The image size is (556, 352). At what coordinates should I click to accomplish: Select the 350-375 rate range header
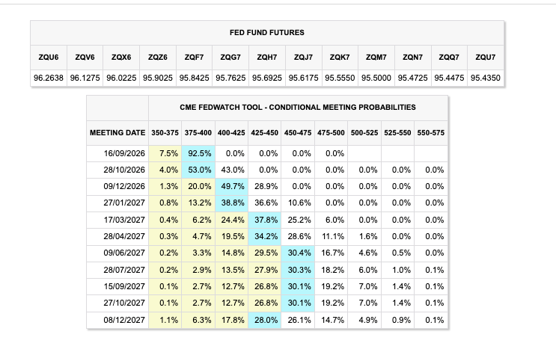165,133
